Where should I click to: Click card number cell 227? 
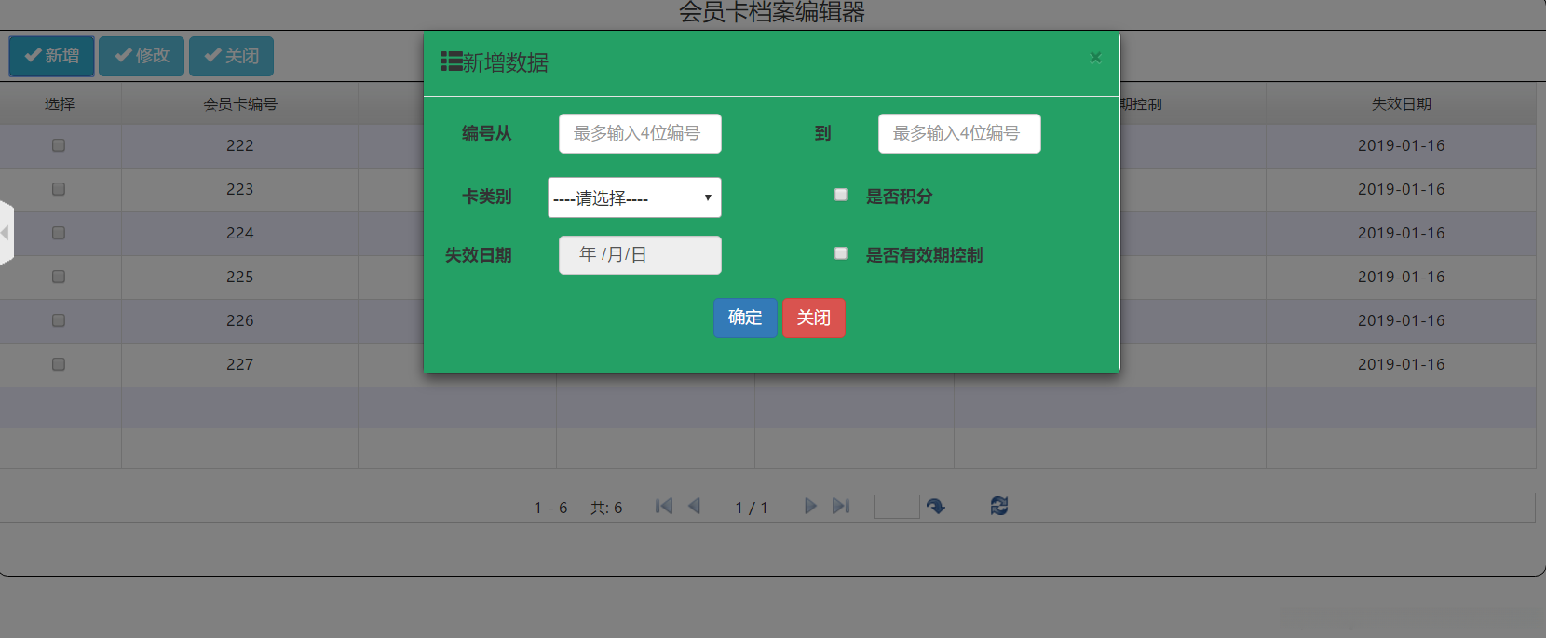[x=240, y=364]
